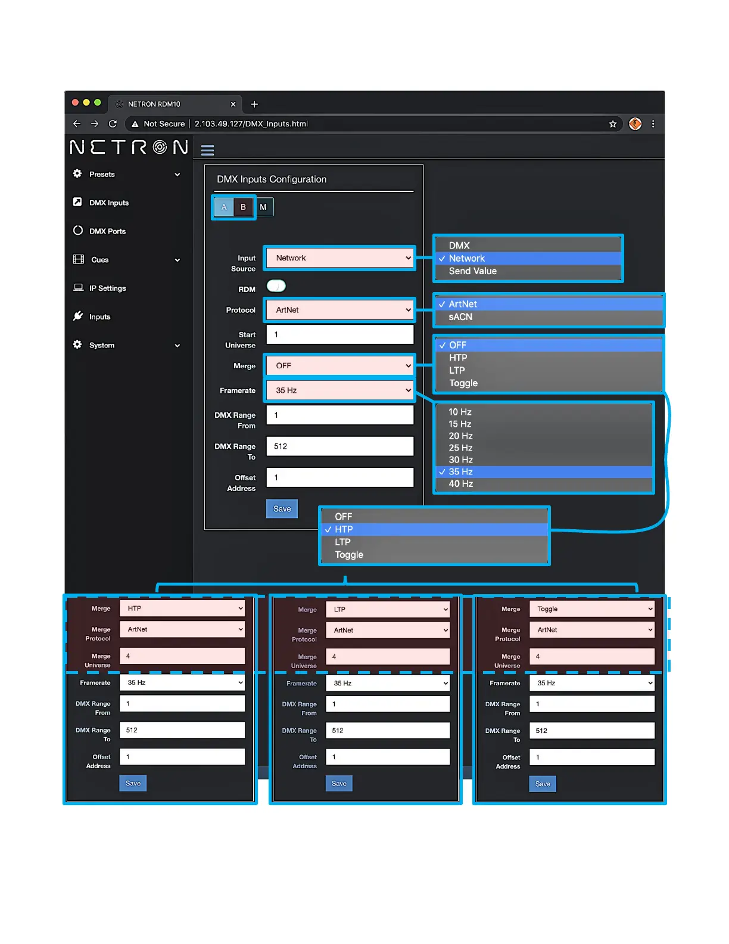Viewport: 729px width, 944px height.
Task: Select 40 Hz framerate option
Action: (461, 484)
